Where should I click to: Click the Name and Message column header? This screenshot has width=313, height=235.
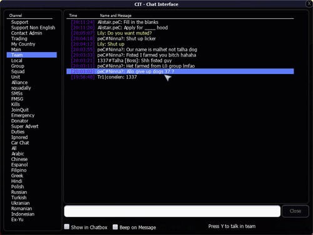[x=116, y=16]
